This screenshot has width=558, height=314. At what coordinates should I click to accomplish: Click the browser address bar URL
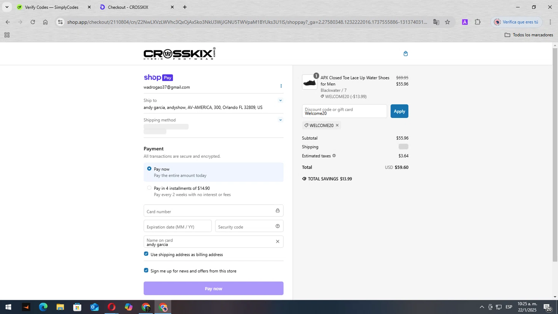point(247,22)
